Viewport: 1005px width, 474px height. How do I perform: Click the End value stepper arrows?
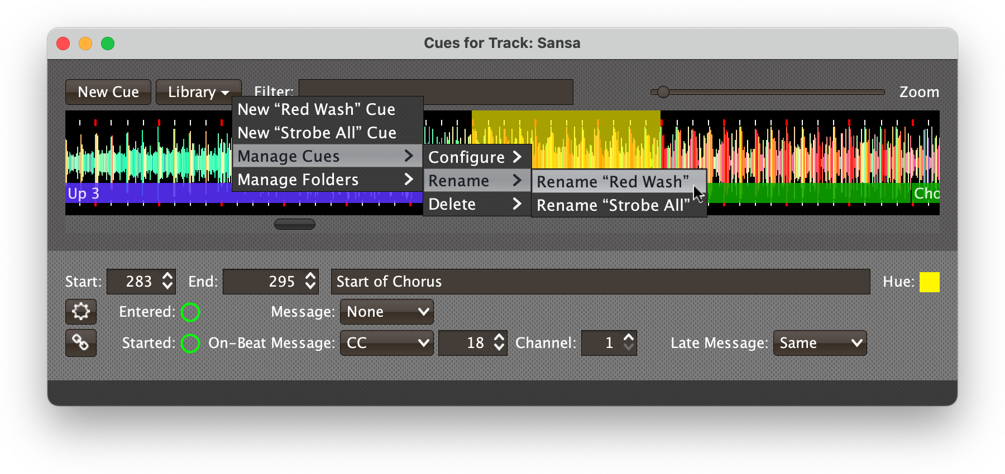(310, 282)
